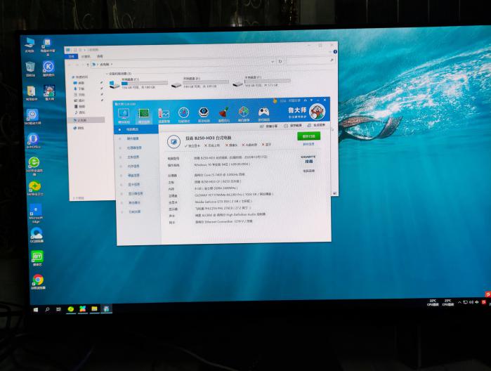The height and width of the screenshot is (371, 491).
Task: Open the Recycle Bin desktop icon
Action: tap(30, 69)
